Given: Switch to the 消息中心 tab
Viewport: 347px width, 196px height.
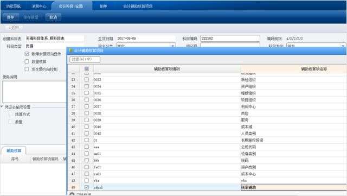Looking at the screenshot, I should coord(39,6).
